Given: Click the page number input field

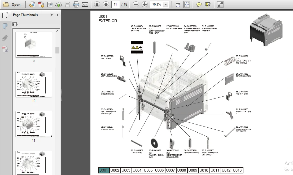Looking at the screenshot, I should point(115,5).
